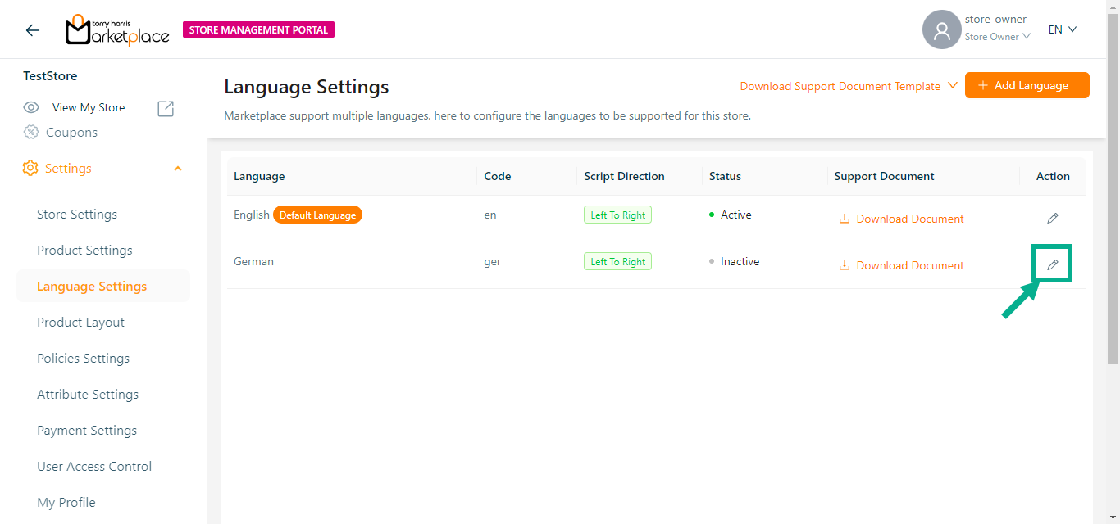Click the Coupons sidebar item
The width and height of the screenshot is (1120, 524).
[x=71, y=133]
